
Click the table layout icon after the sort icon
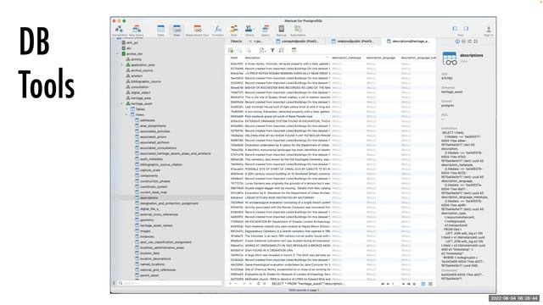coord(294,51)
